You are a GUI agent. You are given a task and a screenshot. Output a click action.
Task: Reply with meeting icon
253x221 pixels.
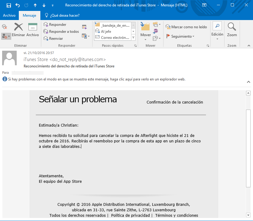coord(84,27)
